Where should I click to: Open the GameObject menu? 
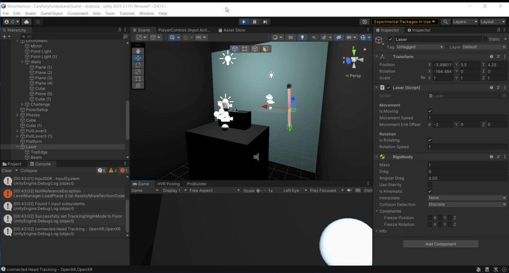coord(51,13)
